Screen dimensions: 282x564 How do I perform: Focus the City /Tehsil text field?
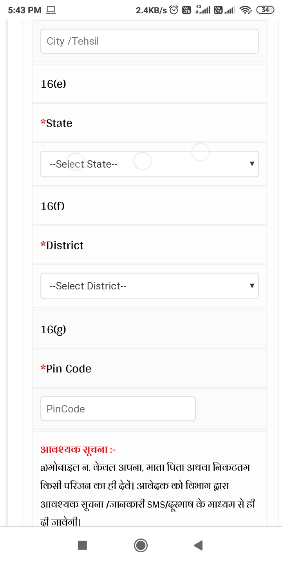click(x=149, y=41)
